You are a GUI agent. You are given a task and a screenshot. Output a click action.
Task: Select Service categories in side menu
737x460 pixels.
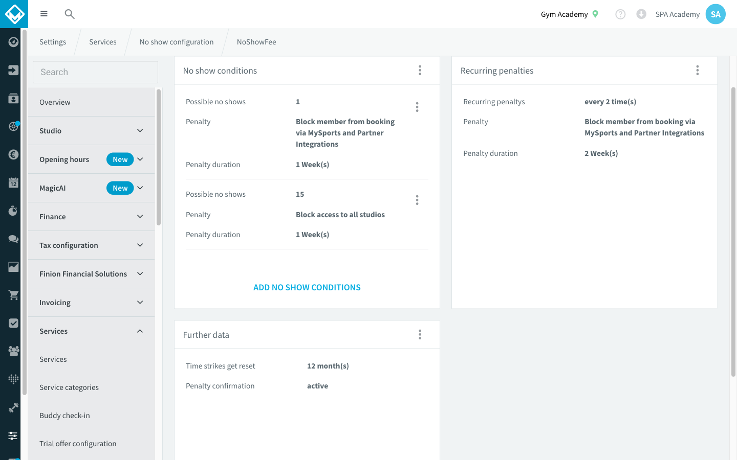[69, 387]
